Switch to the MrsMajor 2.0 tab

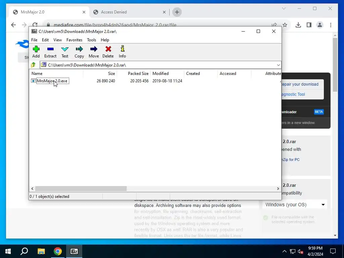[49, 12]
